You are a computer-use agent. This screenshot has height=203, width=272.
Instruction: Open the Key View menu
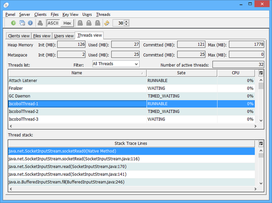70,14
